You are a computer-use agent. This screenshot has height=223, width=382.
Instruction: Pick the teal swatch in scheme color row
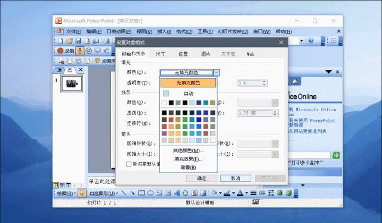205,103
